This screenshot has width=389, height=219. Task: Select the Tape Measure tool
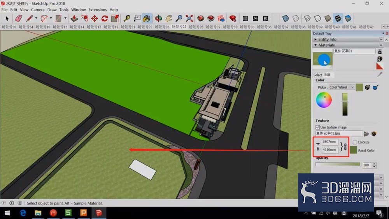[127, 18]
